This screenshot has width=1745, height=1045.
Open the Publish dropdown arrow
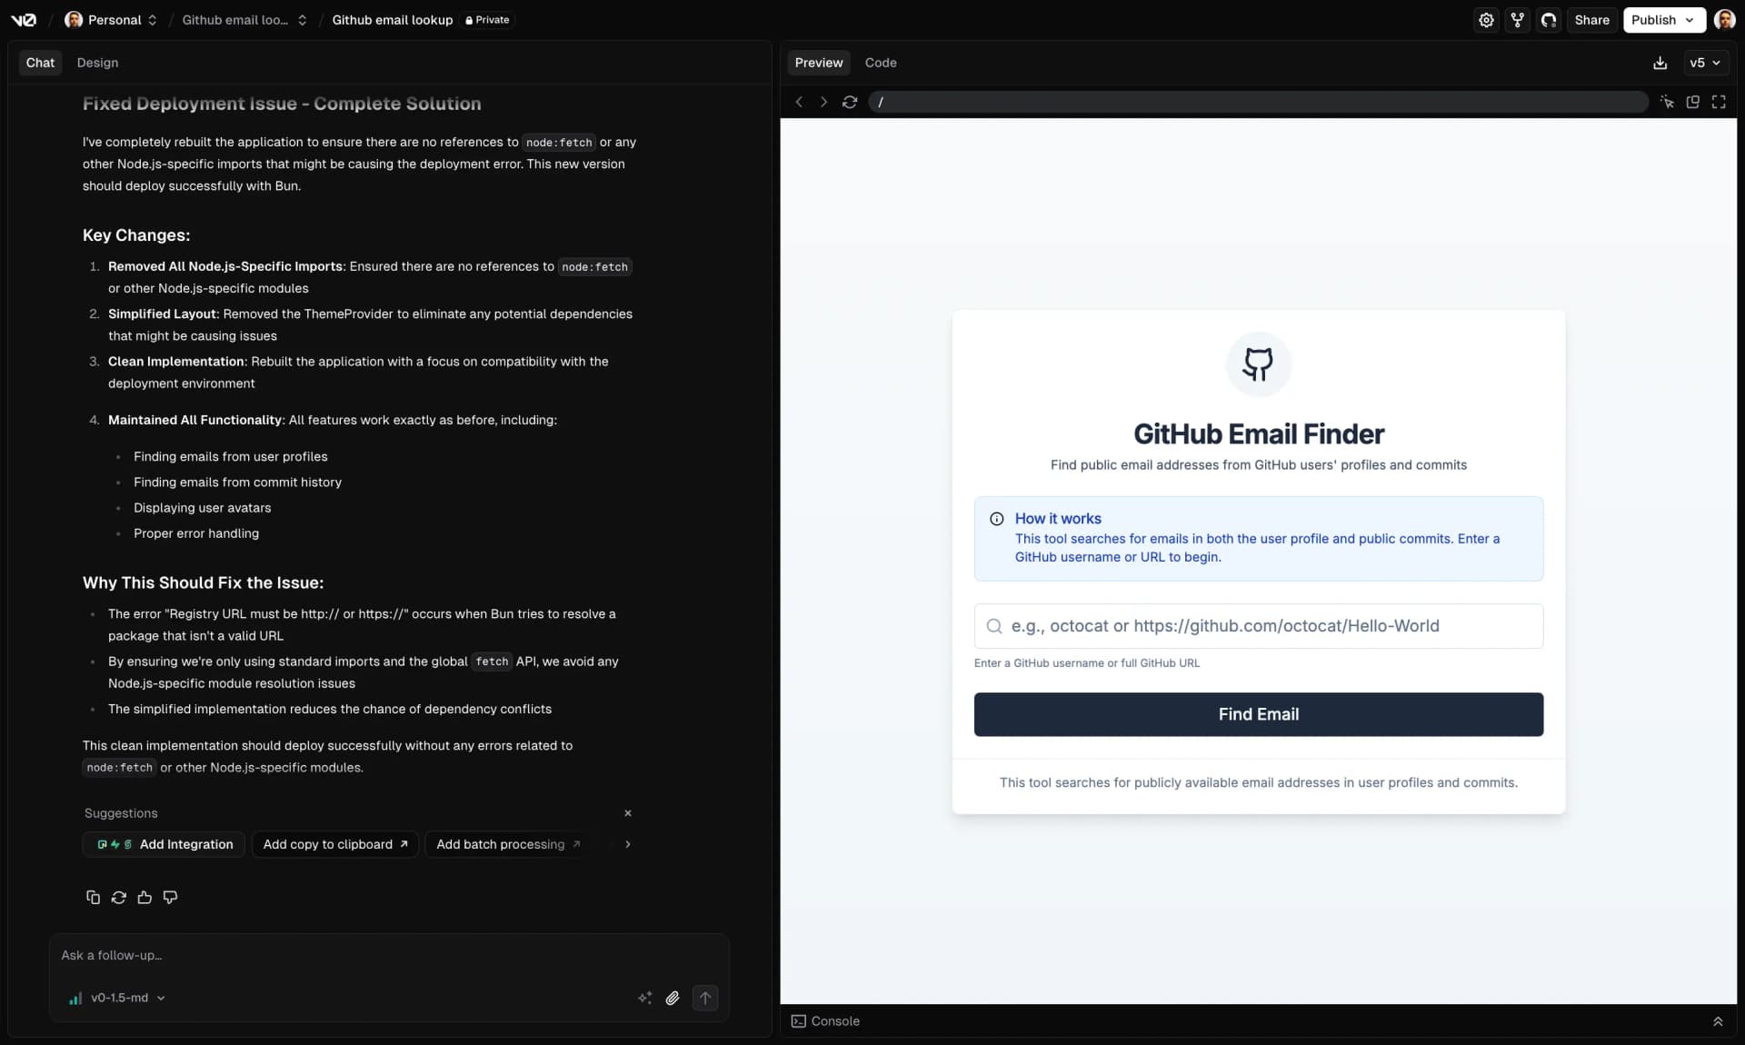point(1690,19)
